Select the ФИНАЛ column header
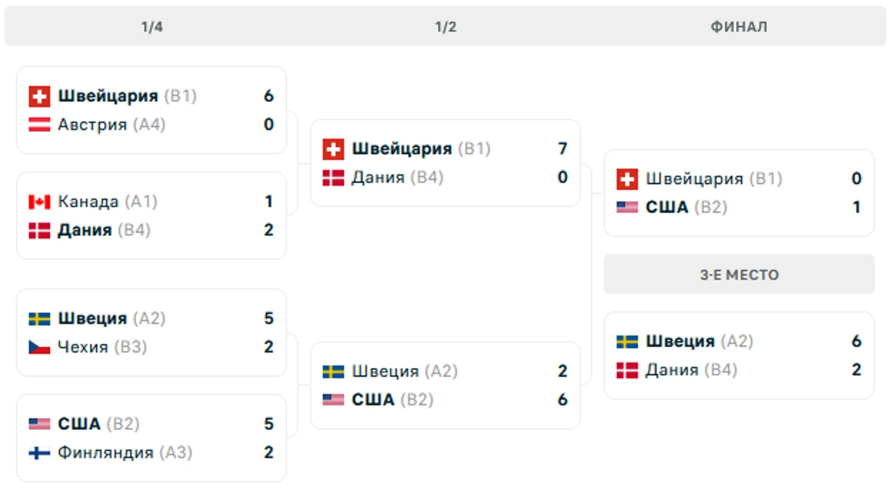896x492 pixels. click(x=739, y=27)
